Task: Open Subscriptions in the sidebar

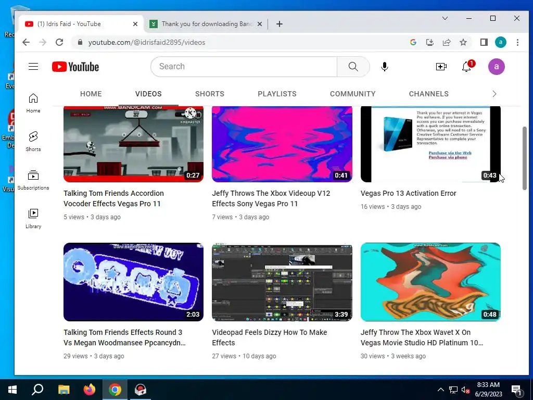Action: (x=33, y=180)
